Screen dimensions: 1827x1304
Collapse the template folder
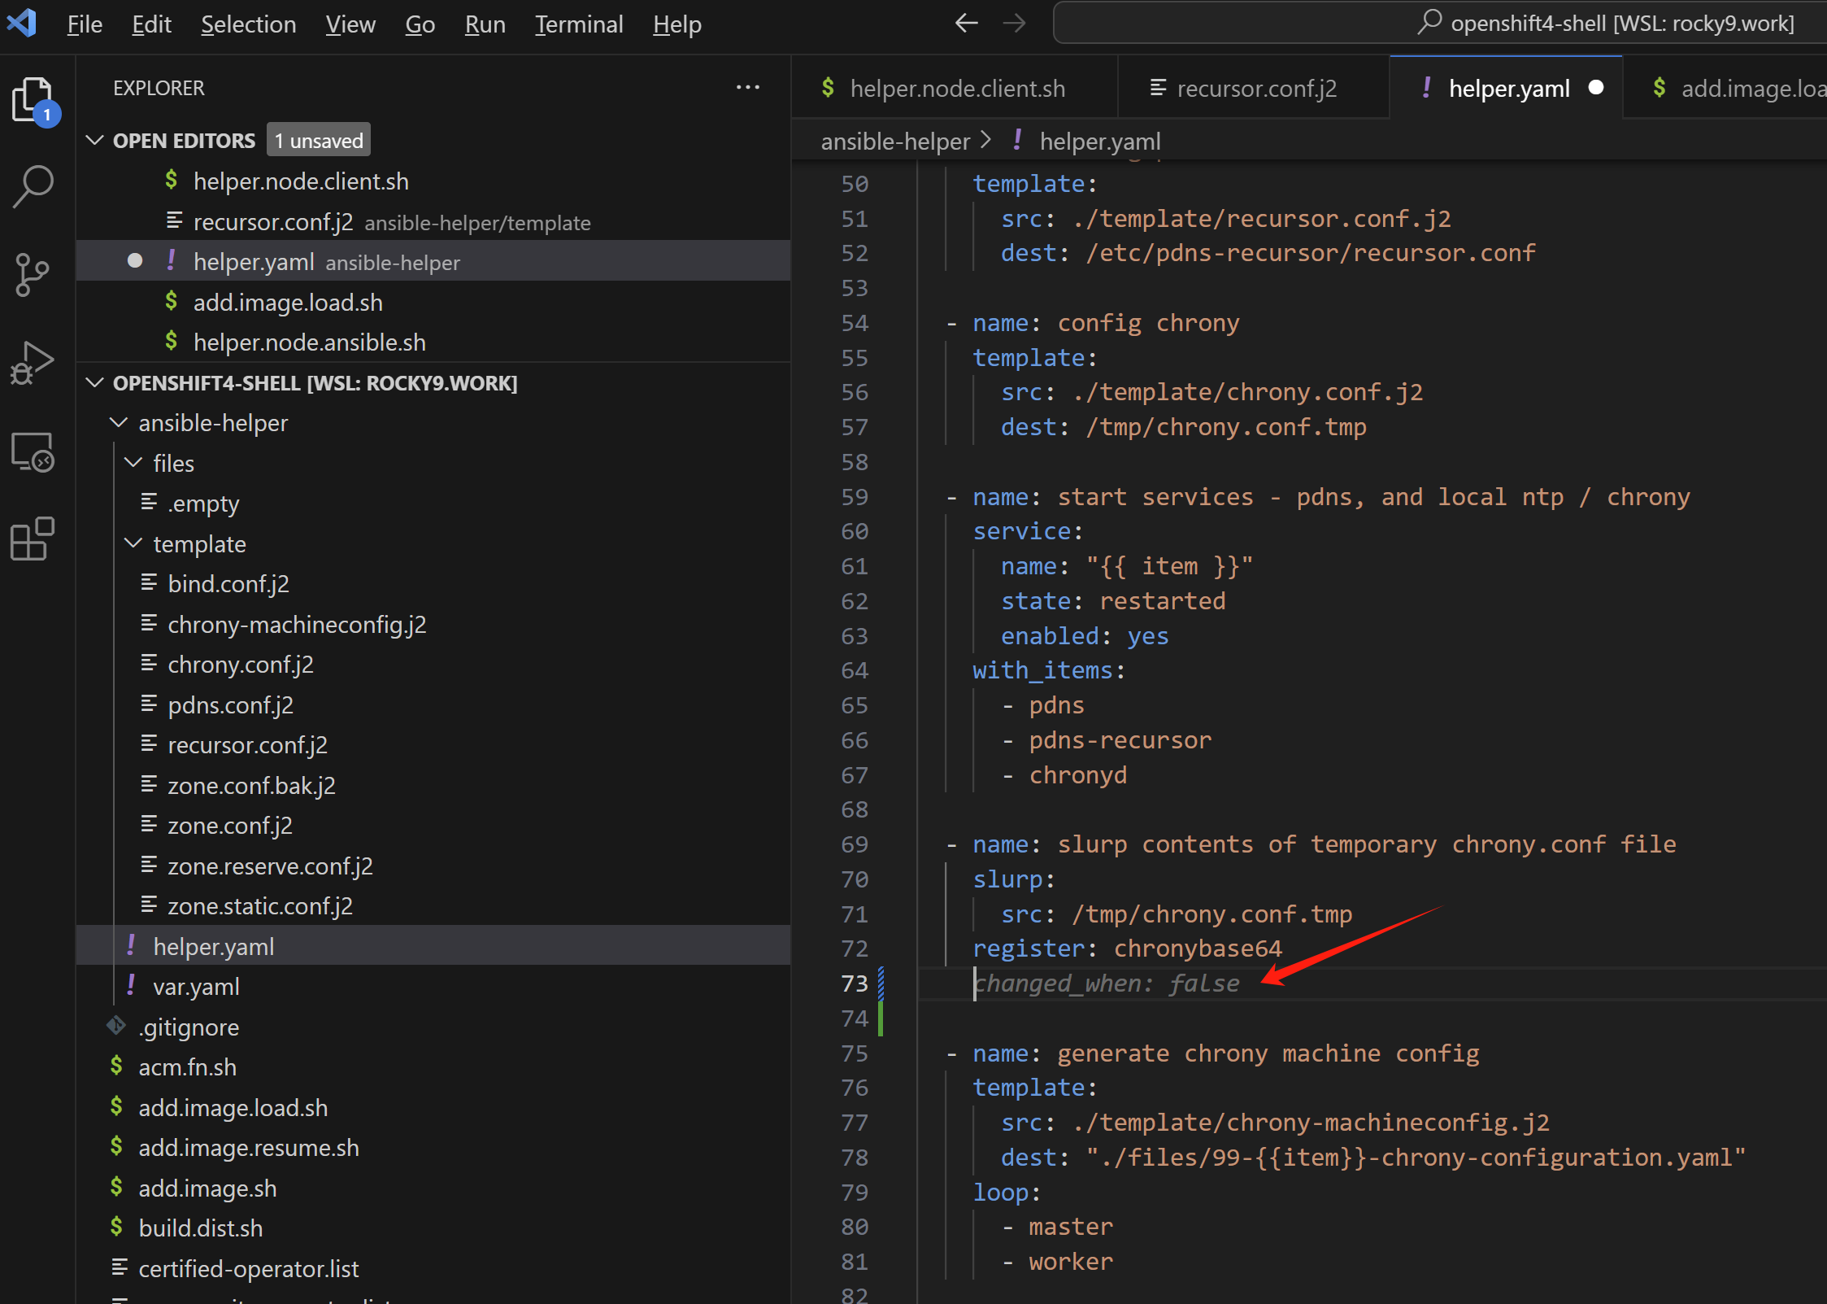click(133, 543)
